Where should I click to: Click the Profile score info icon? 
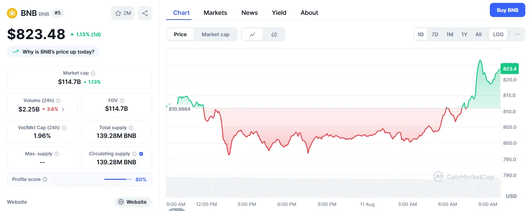[45, 179]
